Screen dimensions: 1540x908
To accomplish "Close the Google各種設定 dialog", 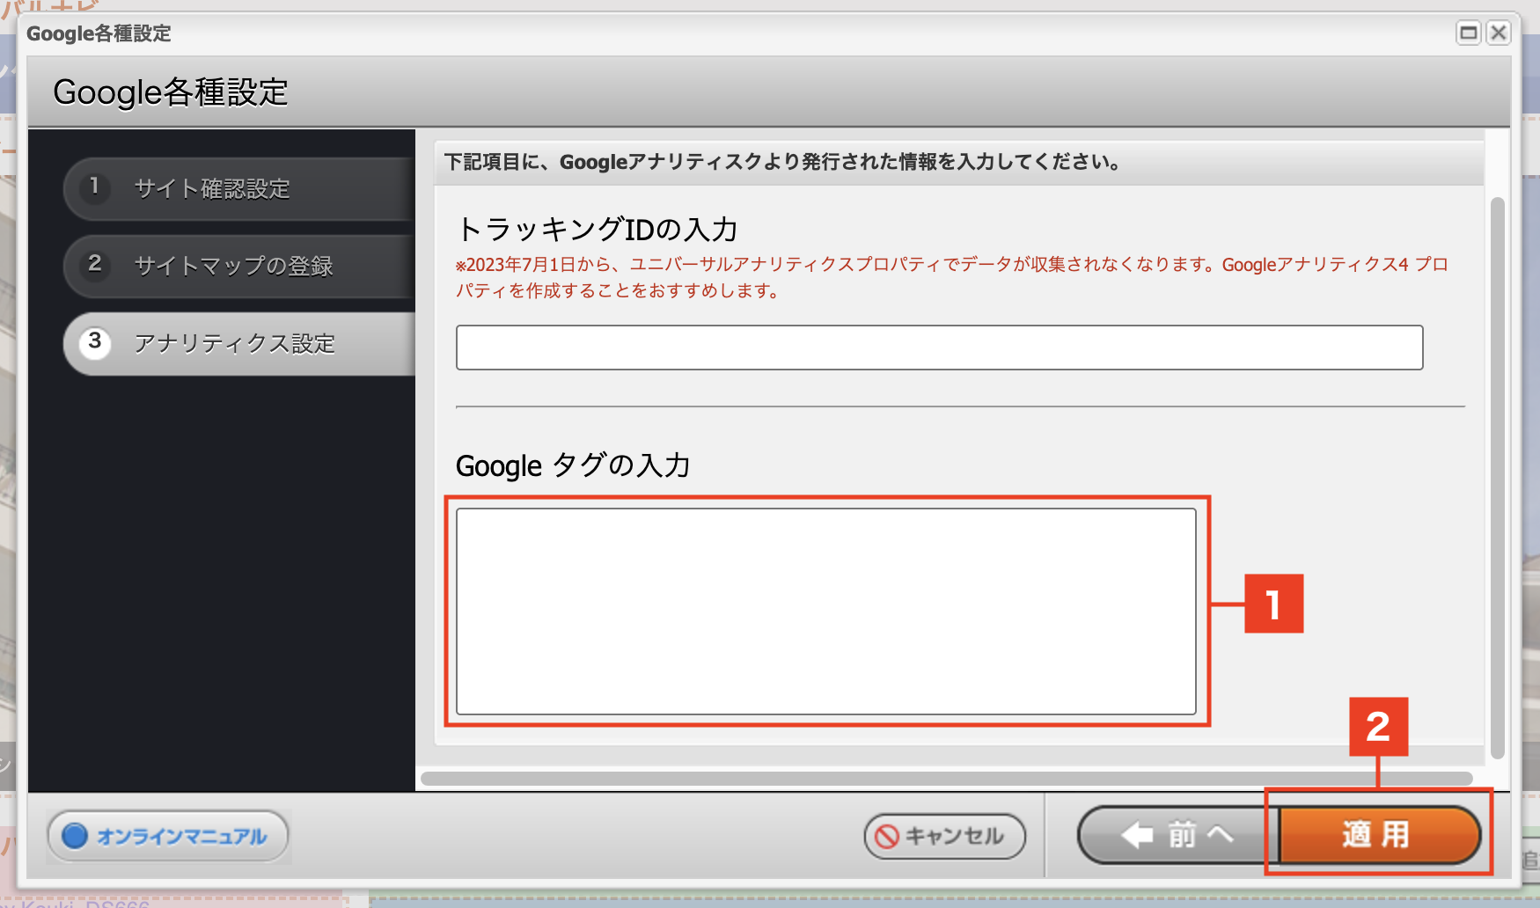I will click(x=1498, y=33).
